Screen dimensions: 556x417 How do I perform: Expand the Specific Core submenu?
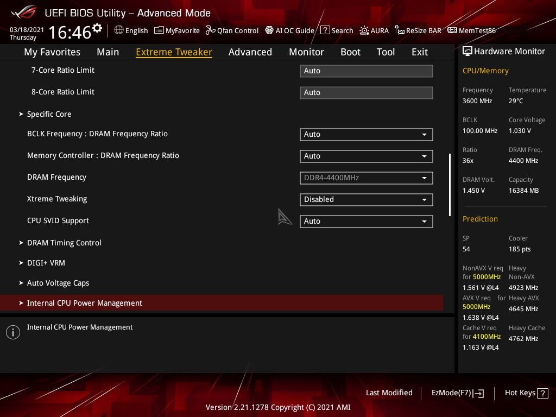(49, 114)
